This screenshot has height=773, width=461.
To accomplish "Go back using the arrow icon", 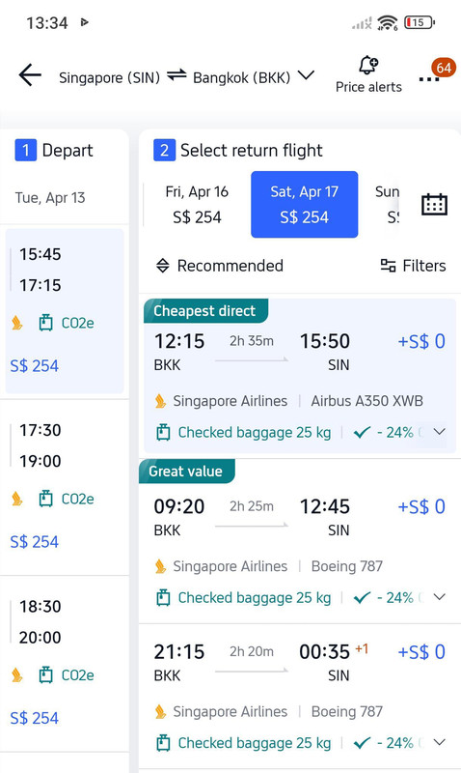I will click(x=30, y=76).
